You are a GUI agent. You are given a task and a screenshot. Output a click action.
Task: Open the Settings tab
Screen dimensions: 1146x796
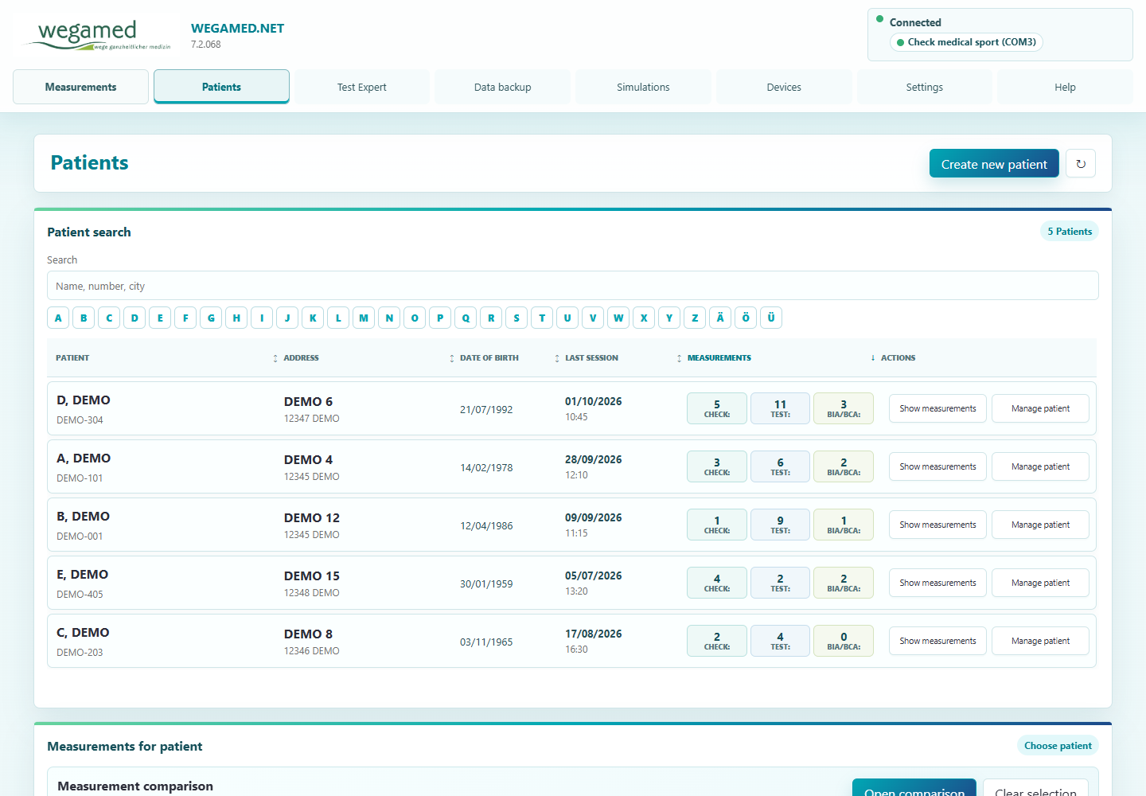point(925,87)
